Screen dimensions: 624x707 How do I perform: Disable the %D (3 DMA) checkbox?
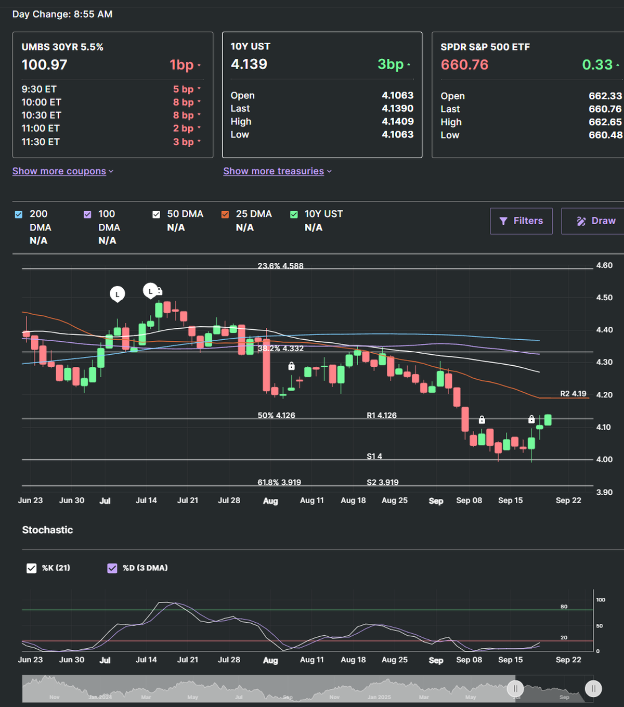tap(112, 568)
